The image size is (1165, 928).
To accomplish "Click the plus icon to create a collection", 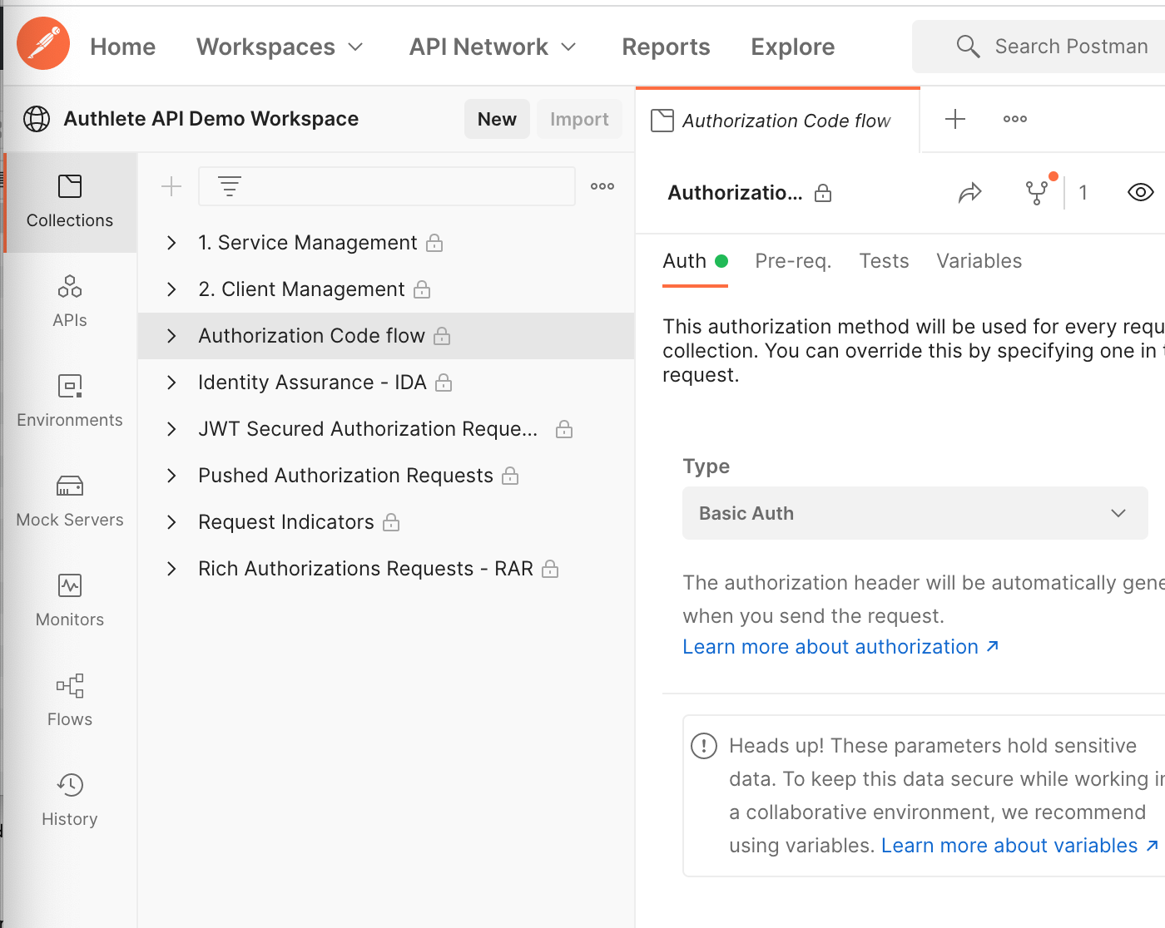I will coord(171,186).
